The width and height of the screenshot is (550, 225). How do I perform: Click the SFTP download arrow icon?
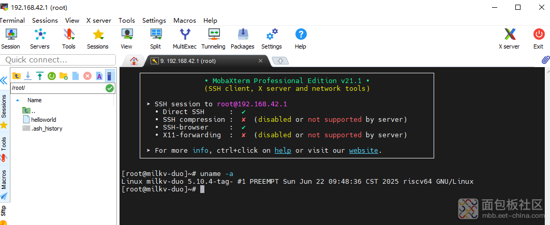click(28, 75)
